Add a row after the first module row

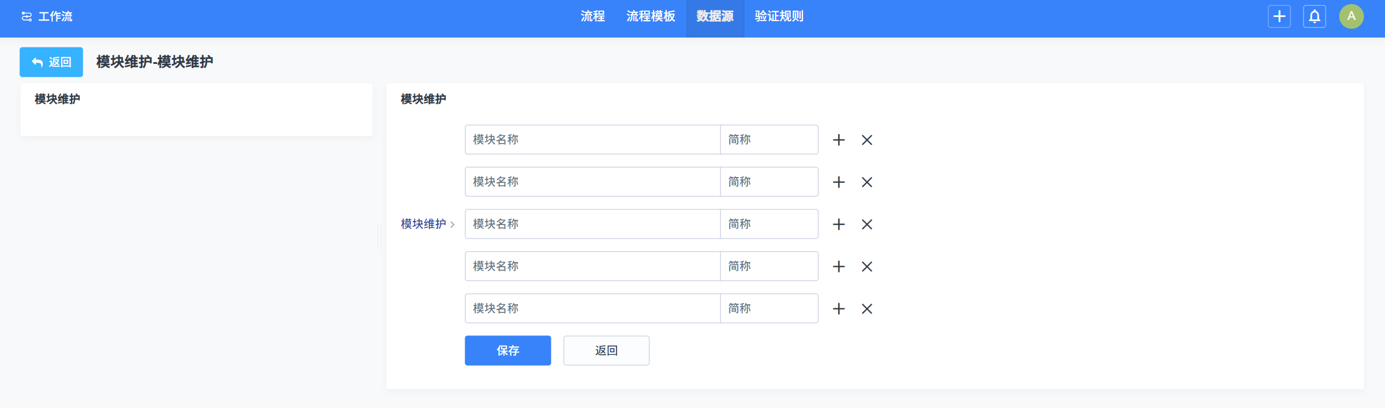pos(839,140)
